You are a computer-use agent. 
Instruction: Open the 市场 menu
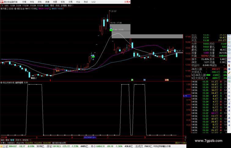pyautogui.click(x=32, y=2)
